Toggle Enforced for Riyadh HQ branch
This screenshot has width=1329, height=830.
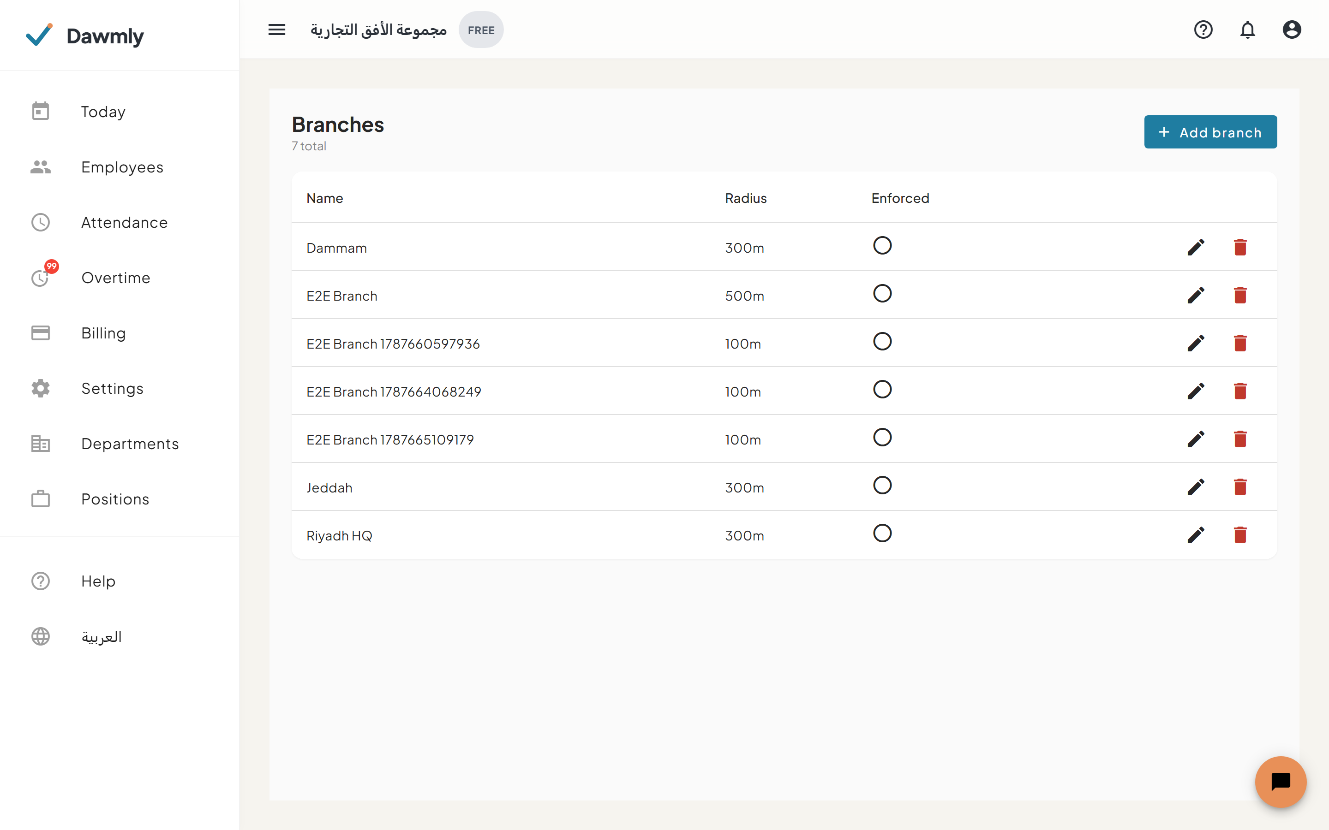click(x=882, y=533)
